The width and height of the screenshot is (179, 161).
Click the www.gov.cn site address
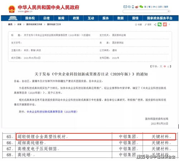[x=25, y=11]
